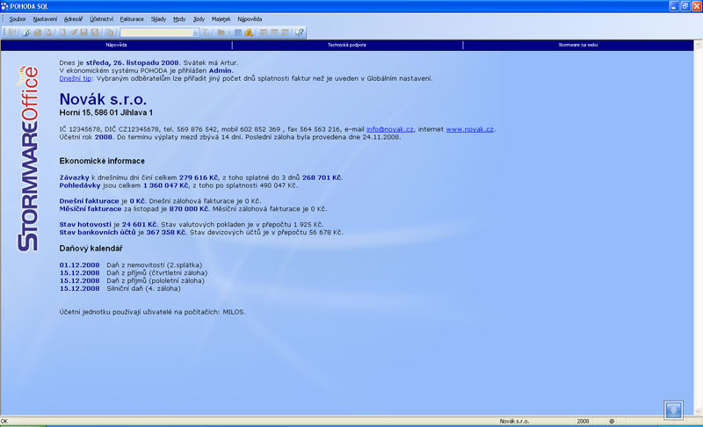Click the globe internet icon in toolbar
Screen dimensions: 703x427
26,33
